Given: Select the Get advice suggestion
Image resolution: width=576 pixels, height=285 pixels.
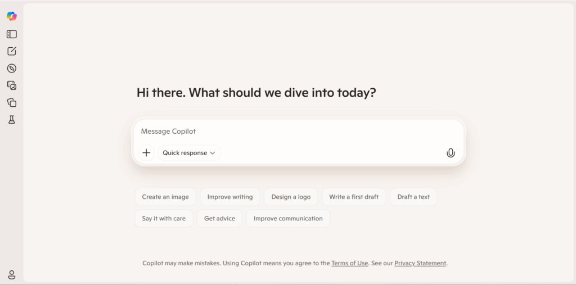Looking at the screenshot, I should coord(219,219).
